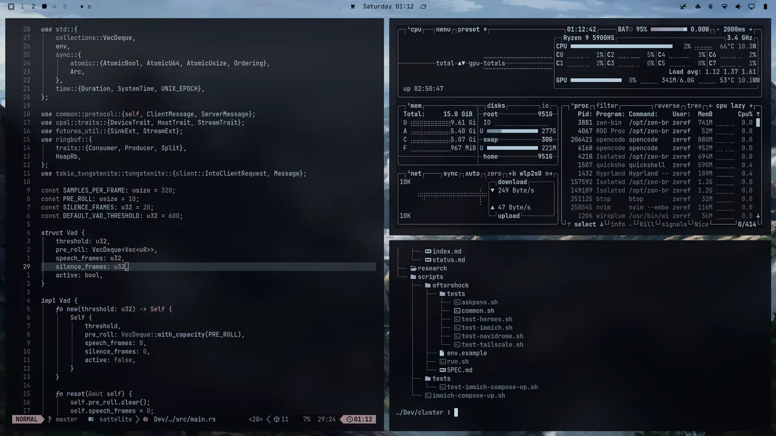Click right arrow after cpu lazy sort

(750, 106)
